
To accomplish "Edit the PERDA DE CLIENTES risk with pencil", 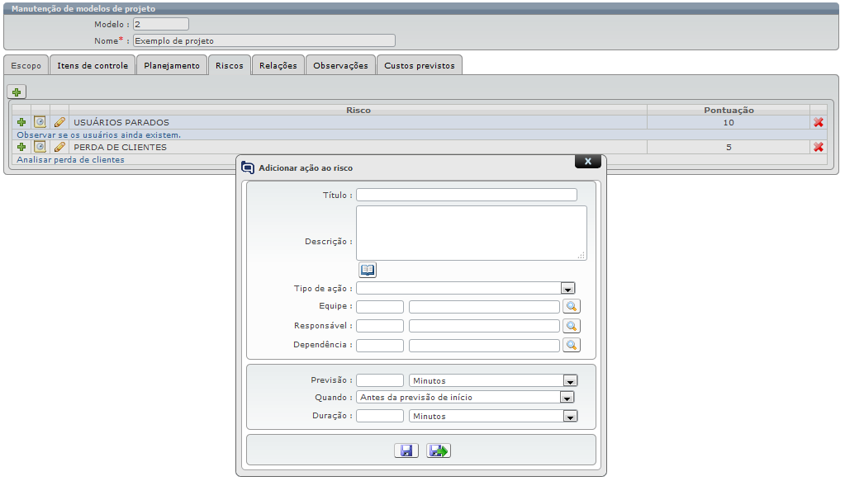I will [59, 147].
